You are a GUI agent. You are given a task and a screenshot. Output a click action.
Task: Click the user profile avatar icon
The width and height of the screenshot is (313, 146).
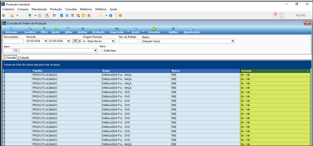[282, 15]
